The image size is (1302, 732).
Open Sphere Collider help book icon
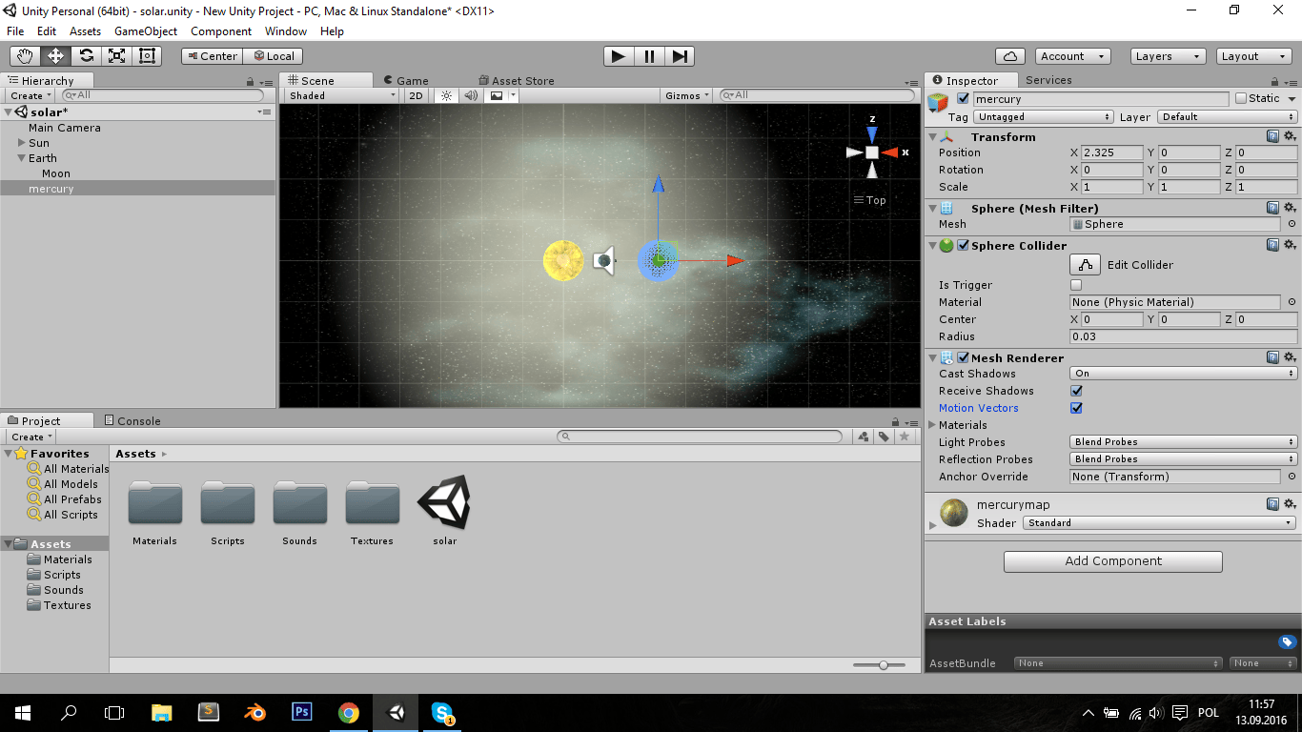pyautogui.click(x=1272, y=246)
